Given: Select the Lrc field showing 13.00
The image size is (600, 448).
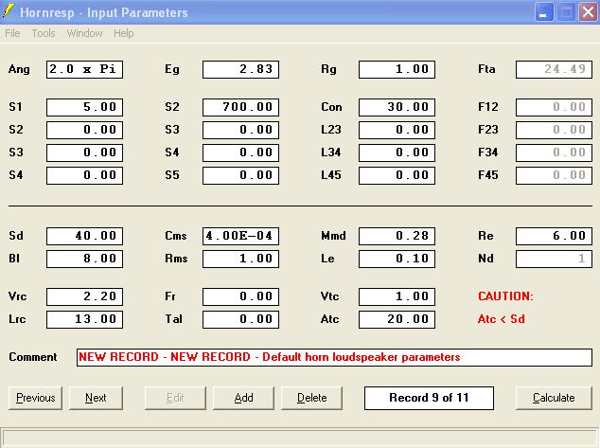Looking at the screenshot, I should pos(84,319).
